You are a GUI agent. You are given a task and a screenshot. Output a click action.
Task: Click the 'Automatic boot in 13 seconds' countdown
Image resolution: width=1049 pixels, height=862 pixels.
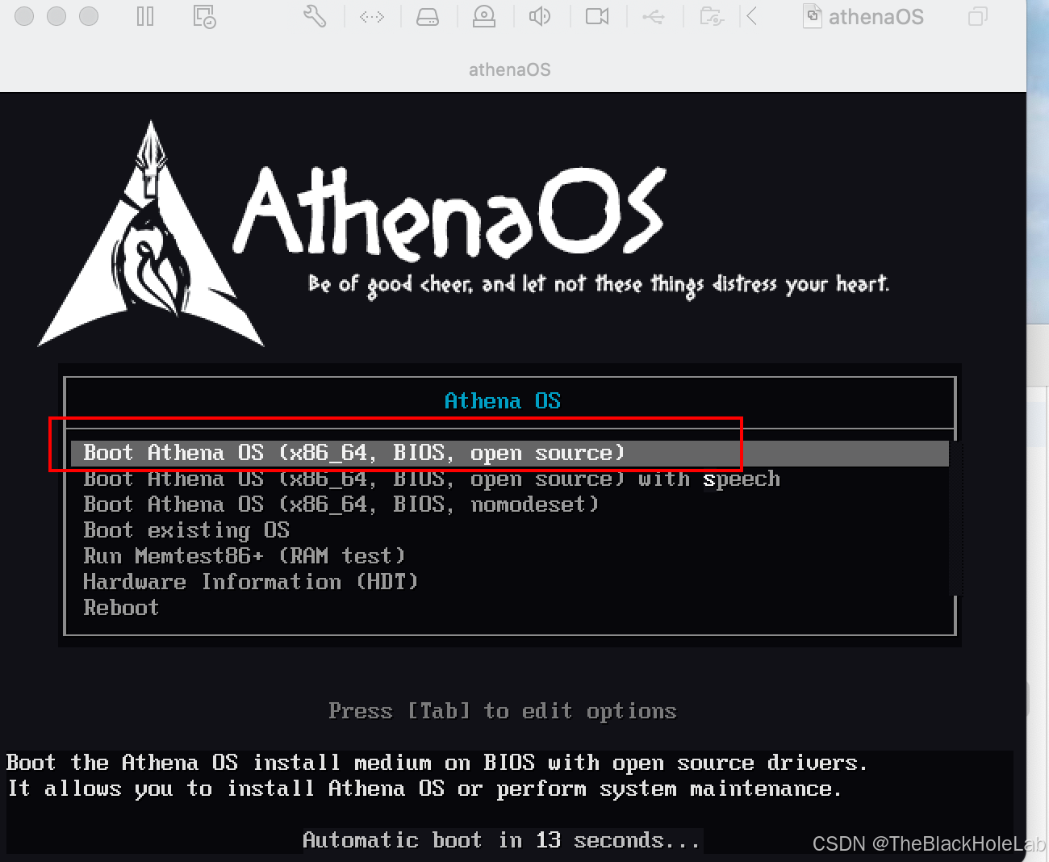click(501, 840)
